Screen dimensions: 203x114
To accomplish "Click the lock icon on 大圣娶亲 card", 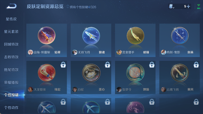I will pos(63,65).
